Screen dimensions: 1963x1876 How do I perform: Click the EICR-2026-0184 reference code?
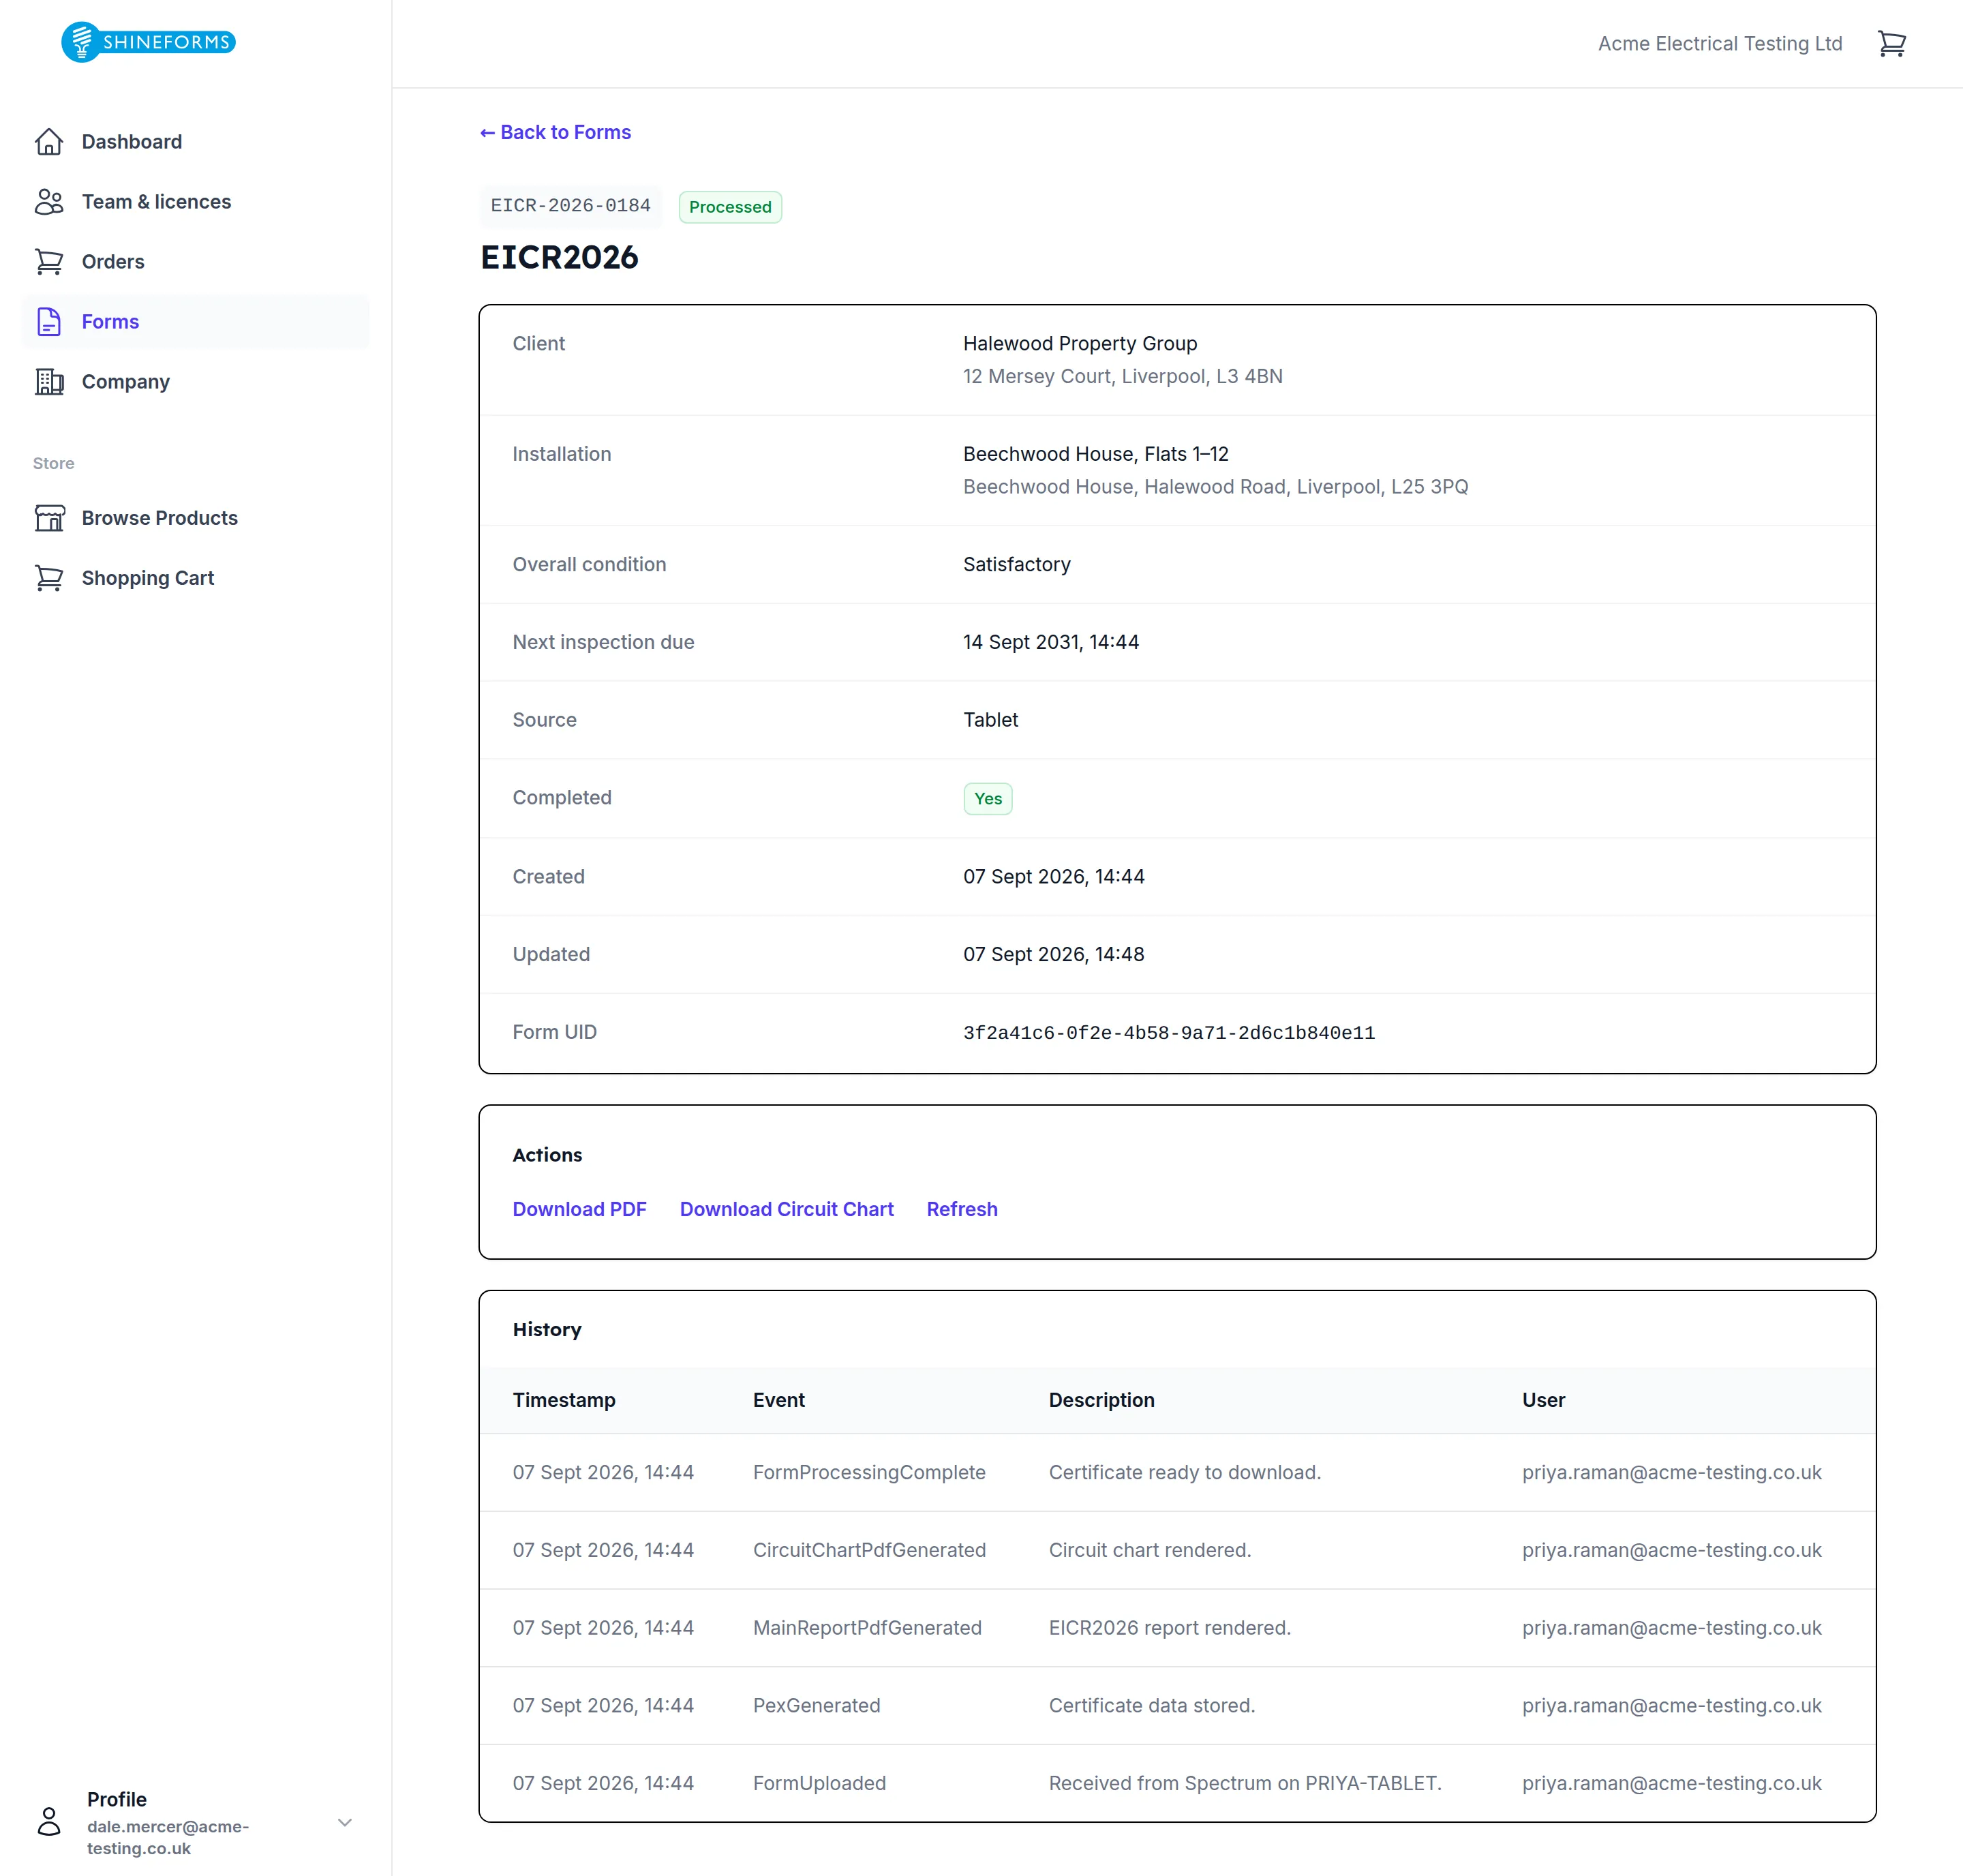pyautogui.click(x=570, y=206)
